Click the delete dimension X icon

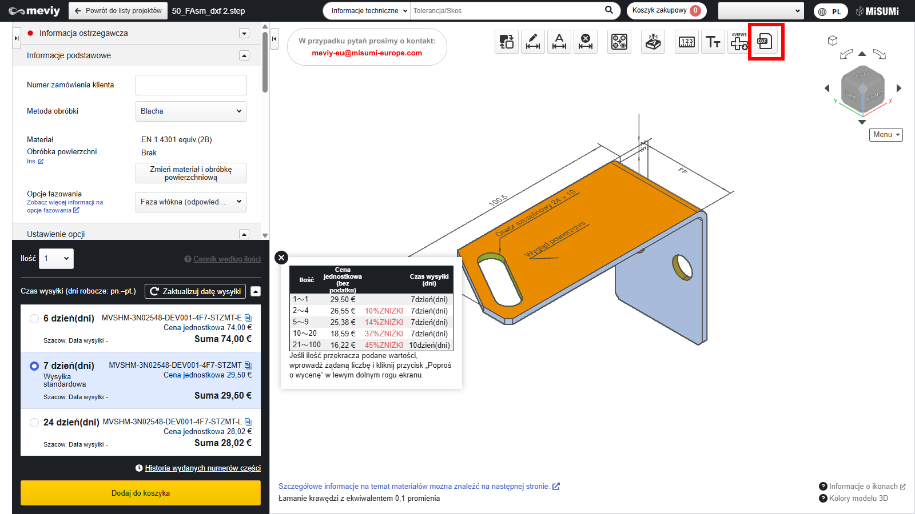[586, 42]
